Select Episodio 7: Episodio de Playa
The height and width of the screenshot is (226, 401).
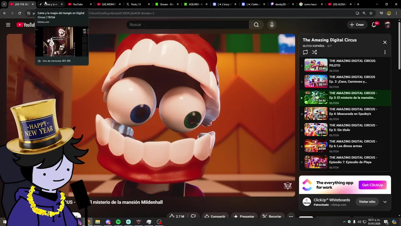coord(345,162)
